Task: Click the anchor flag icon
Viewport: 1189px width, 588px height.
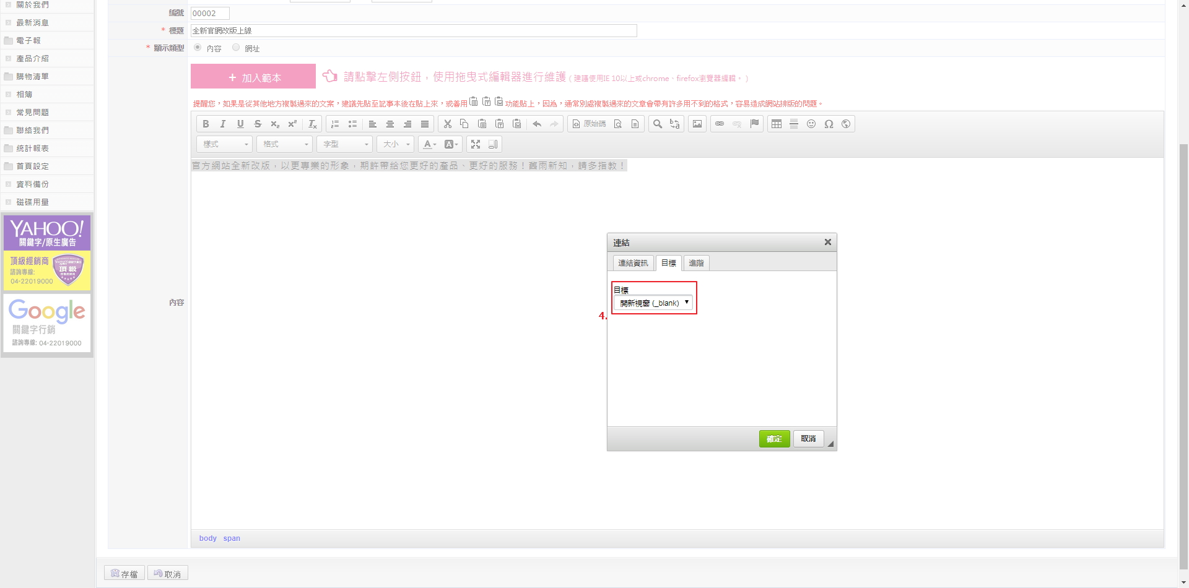Action: (x=754, y=124)
